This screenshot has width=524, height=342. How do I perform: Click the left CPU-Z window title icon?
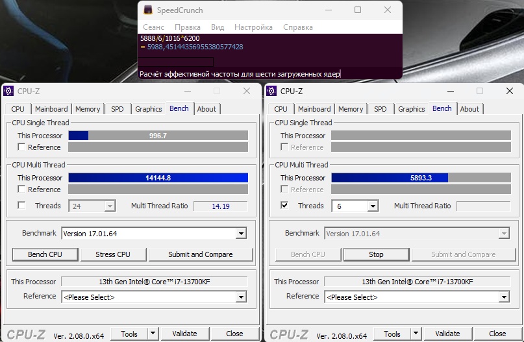[x=8, y=91]
